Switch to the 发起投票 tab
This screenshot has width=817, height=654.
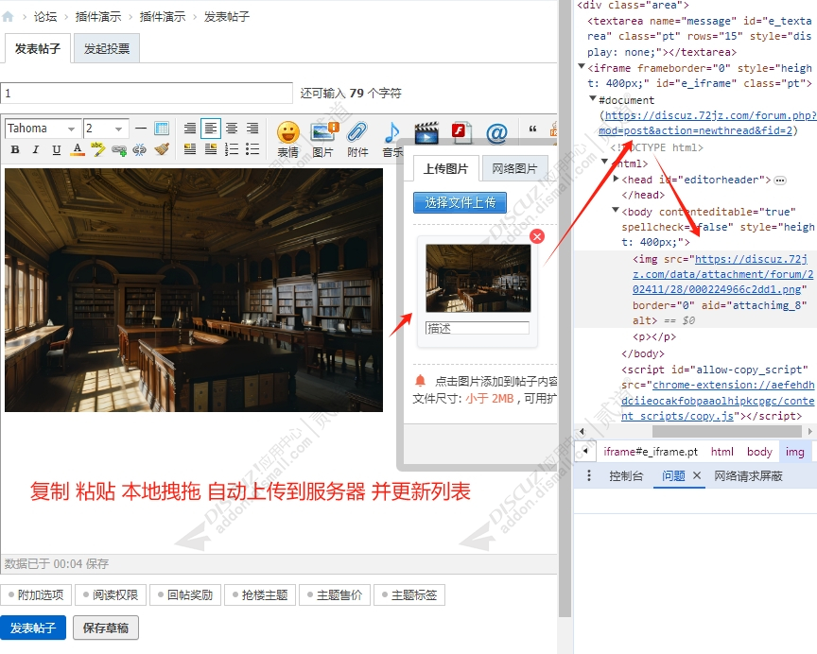tap(107, 48)
